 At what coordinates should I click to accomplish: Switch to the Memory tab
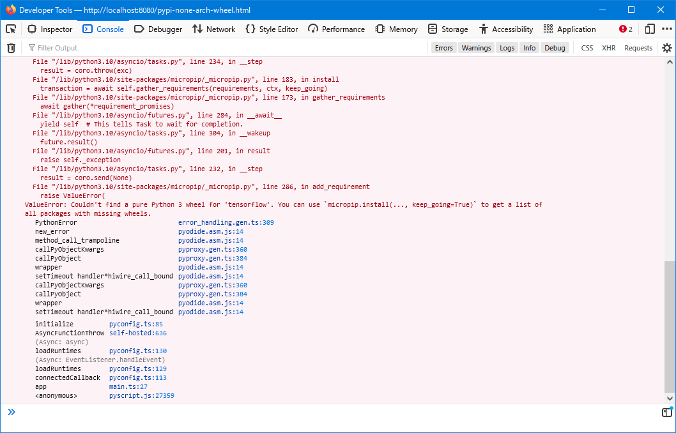[396, 29]
